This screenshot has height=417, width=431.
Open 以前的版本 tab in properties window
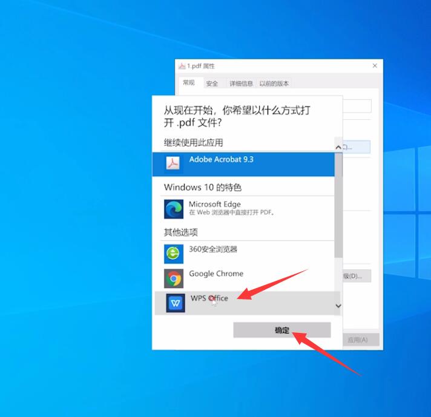274,84
